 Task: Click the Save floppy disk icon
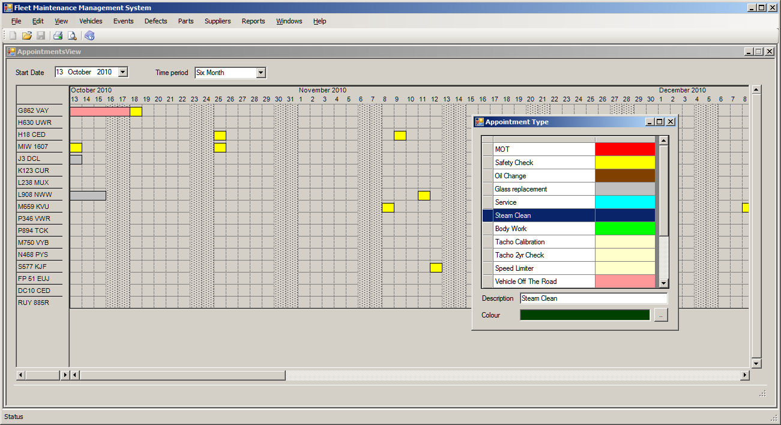point(41,36)
